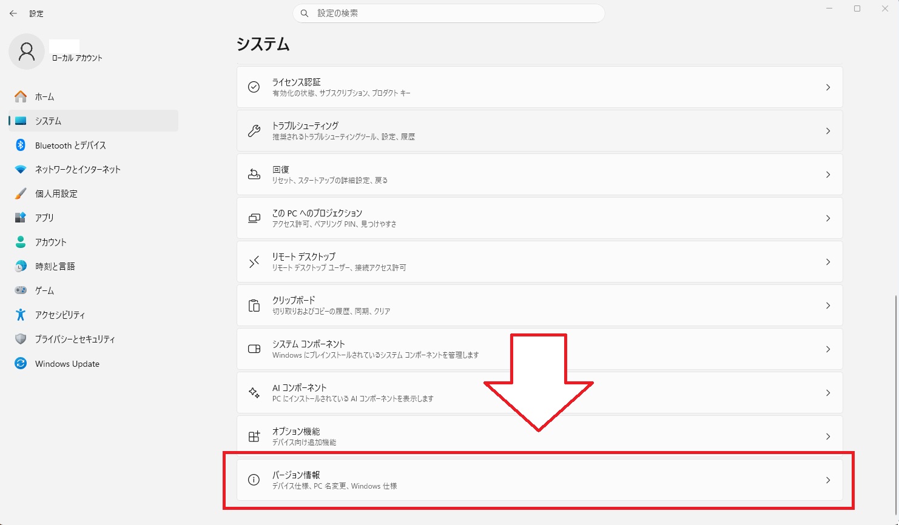Viewport: 899px width, 525px height.
Task: Open バージョン情報 via its right chevron
Action: [x=828, y=480]
